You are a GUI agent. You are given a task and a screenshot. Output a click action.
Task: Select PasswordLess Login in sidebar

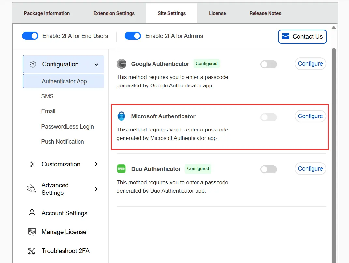point(67,127)
